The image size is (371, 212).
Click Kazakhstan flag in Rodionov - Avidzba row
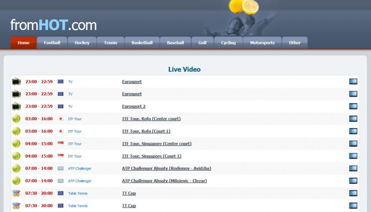click(61, 168)
